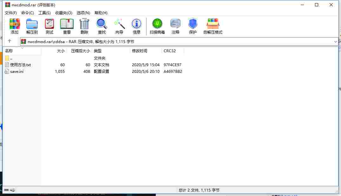Viewport: 341px width, 196px height.
Task: Open the 工具(S) menu
Action: tap(44, 13)
